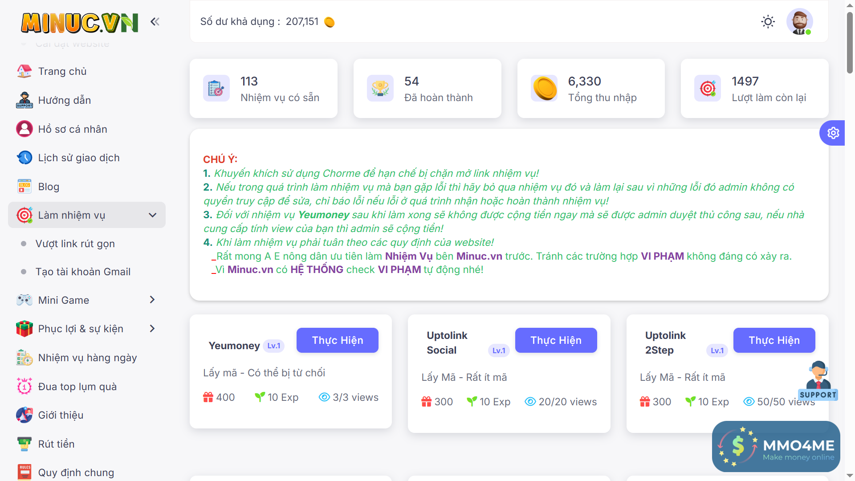Click the gold coin balance icon
This screenshot has width=855, height=481.
tap(330, 22)
